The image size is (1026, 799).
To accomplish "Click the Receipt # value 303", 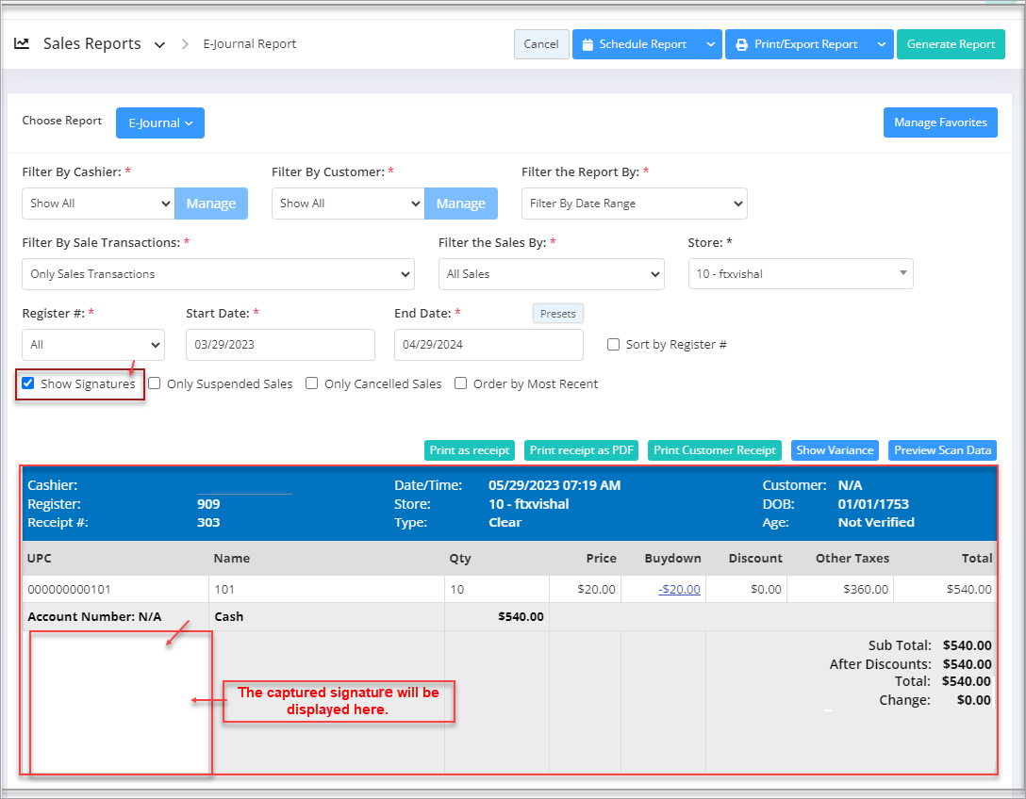I will point(208,522).
